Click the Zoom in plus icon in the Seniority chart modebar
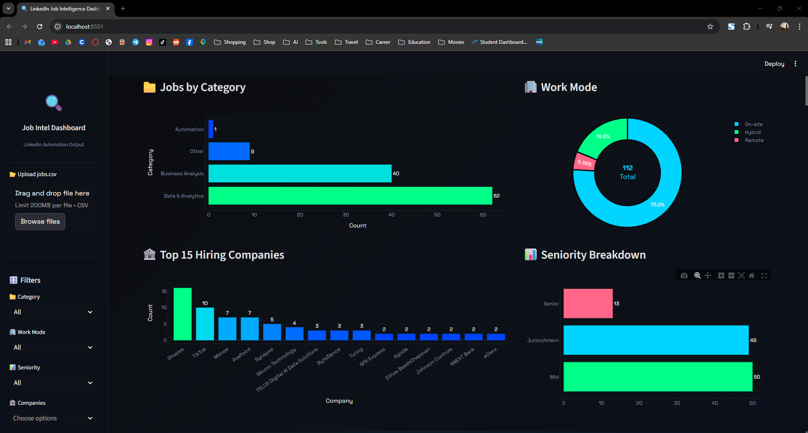Screen dimensions: 808x433 [x=721, y=275]
